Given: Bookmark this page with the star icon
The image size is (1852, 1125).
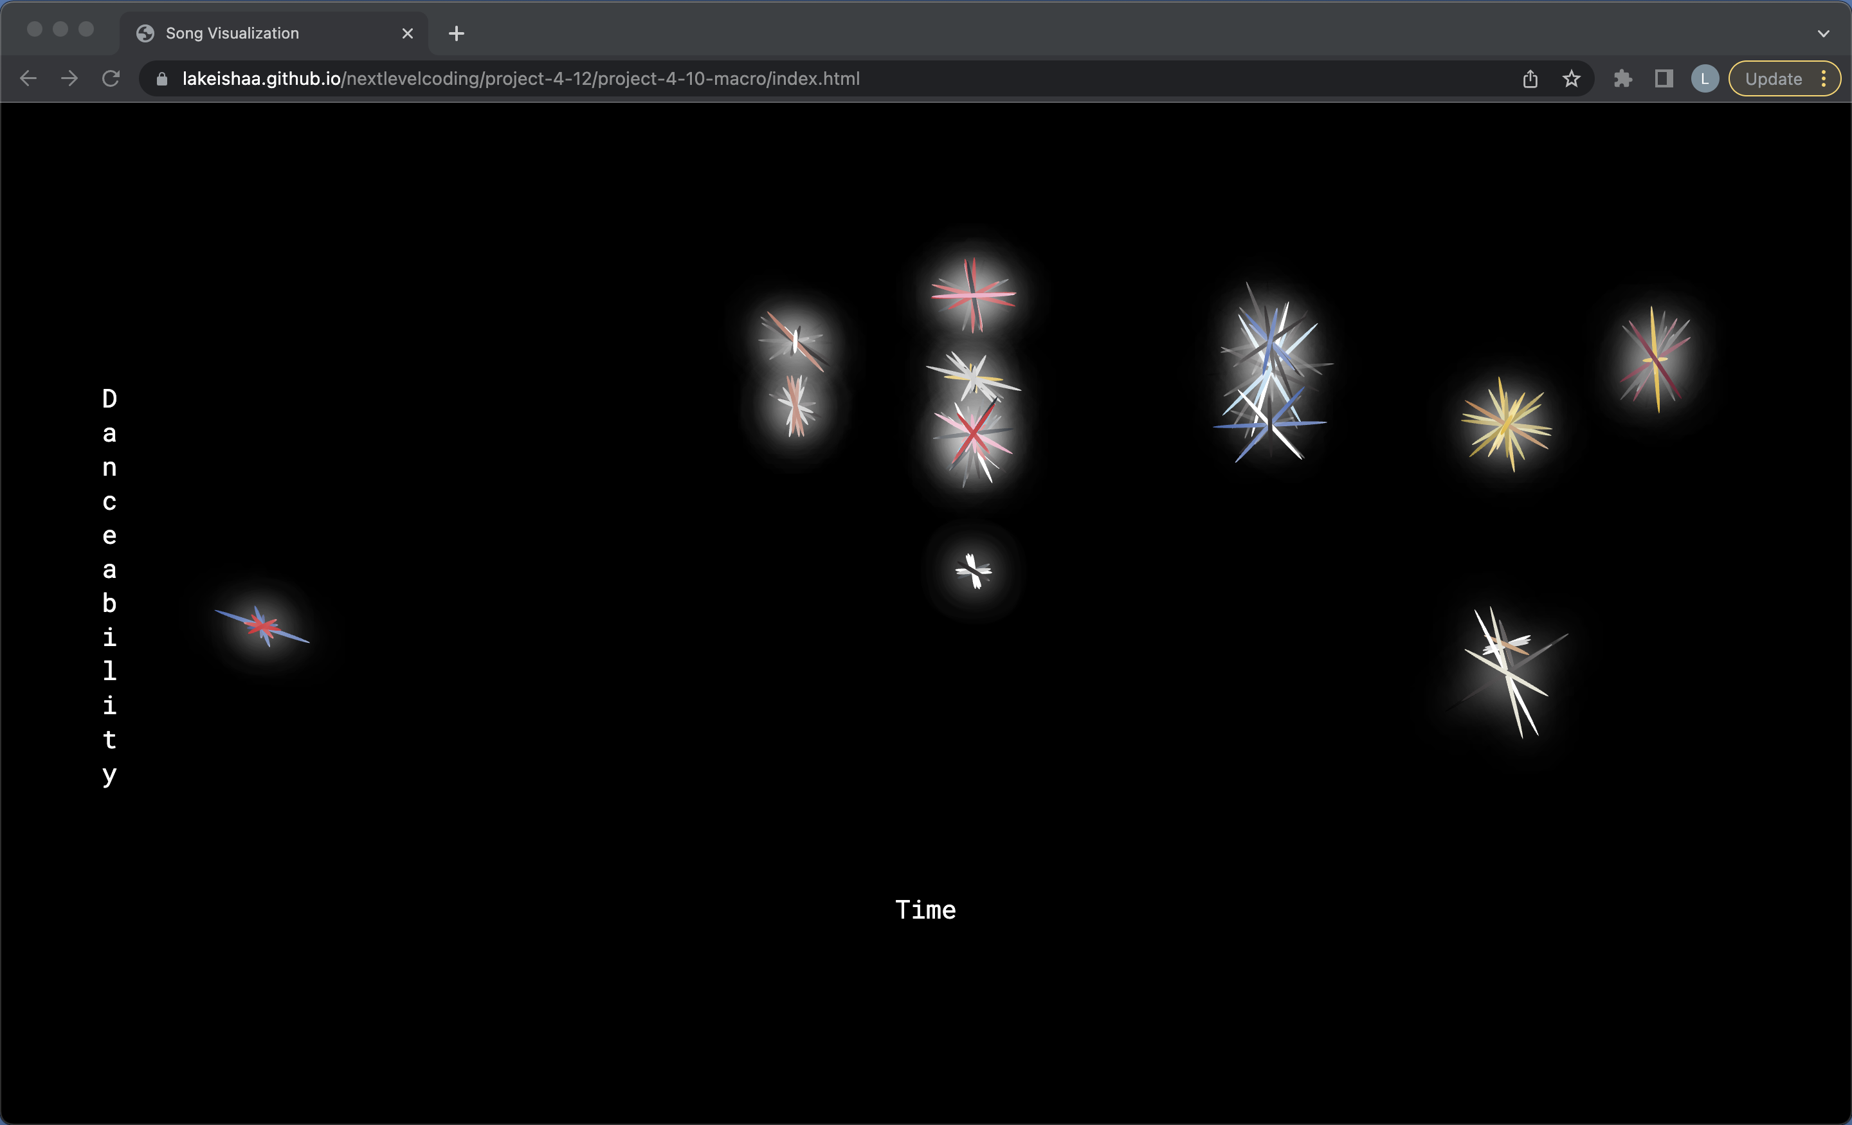Looking at the screenshot, I should click(x=1571, y=79).
